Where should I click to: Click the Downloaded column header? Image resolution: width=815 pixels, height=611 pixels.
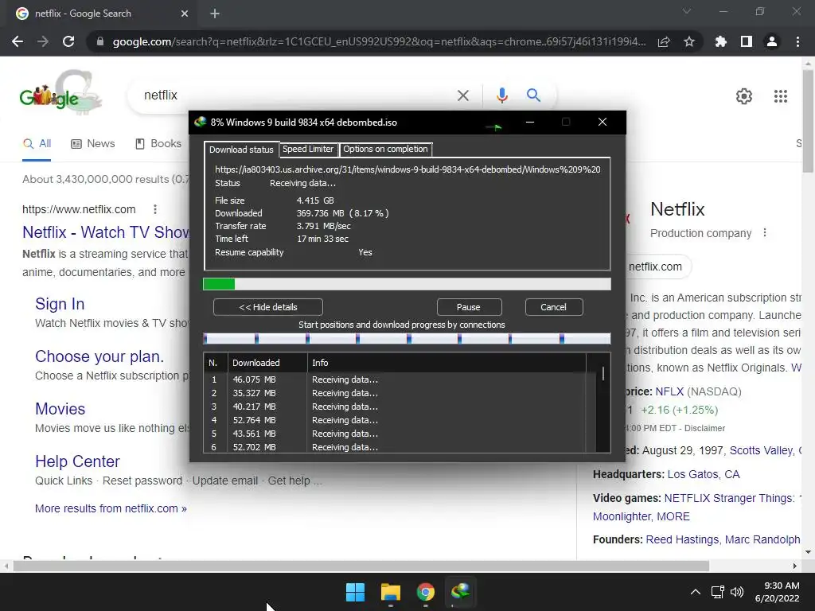267,363
